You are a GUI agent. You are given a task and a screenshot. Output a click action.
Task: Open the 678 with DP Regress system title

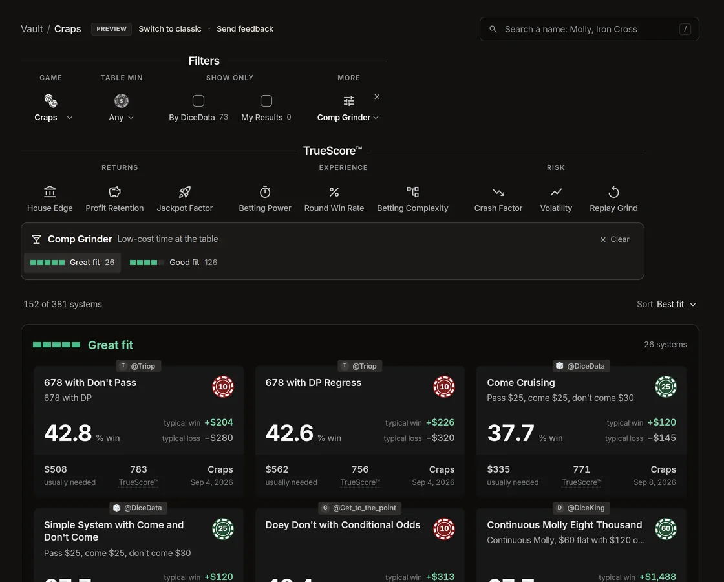coord(314,382)
